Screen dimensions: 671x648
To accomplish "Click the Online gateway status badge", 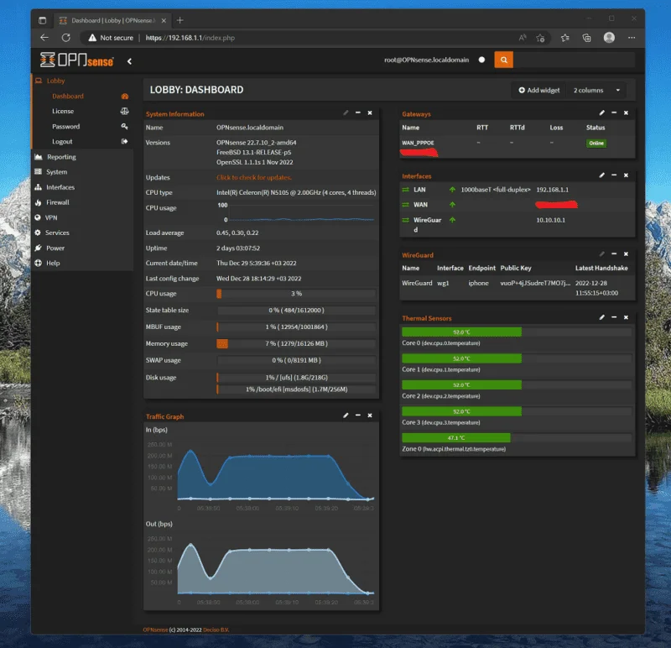I will (596, 143).
